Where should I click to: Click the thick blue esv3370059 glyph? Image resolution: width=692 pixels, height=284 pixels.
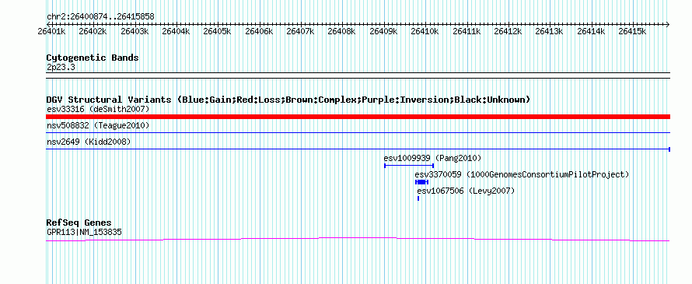[x=421, y=182]
